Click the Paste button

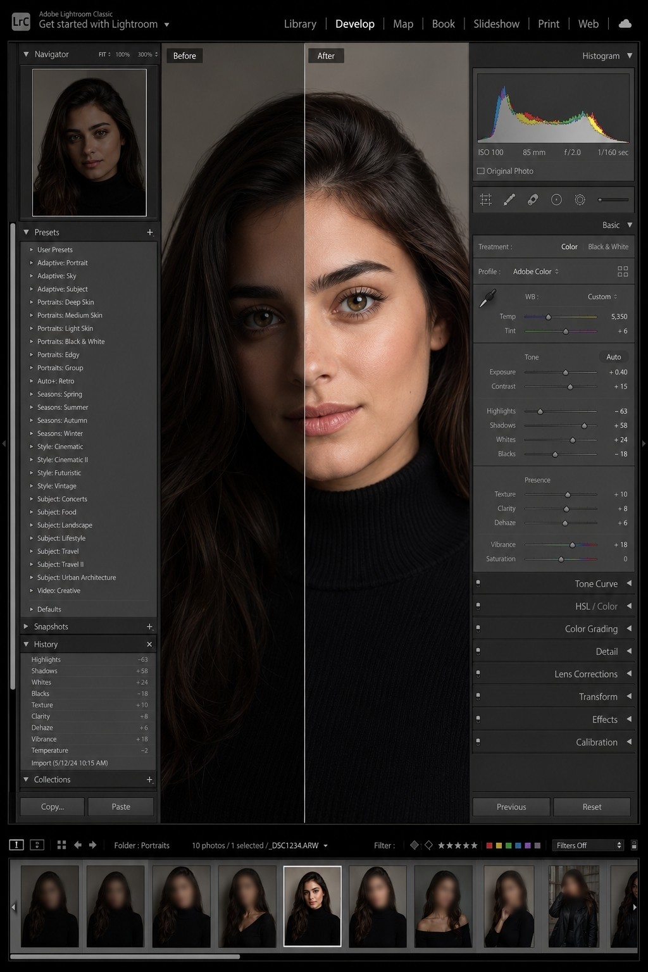121,807
